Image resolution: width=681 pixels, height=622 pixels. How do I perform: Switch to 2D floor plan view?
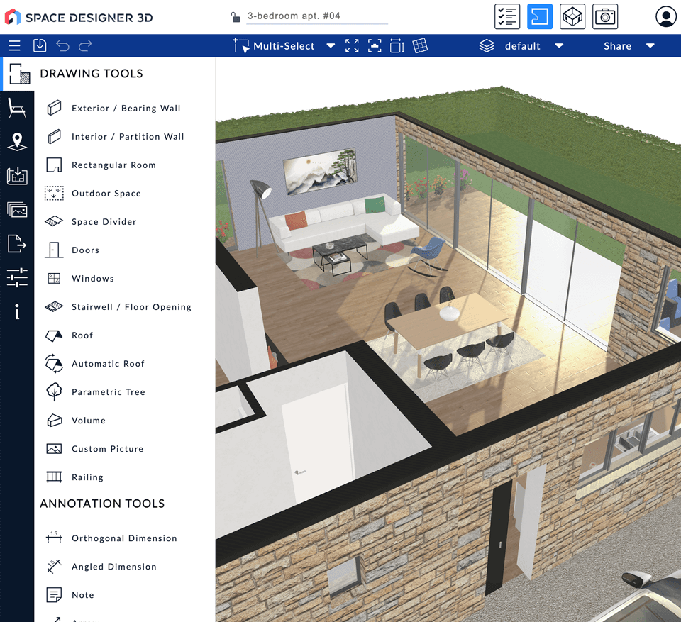(540, 16)
